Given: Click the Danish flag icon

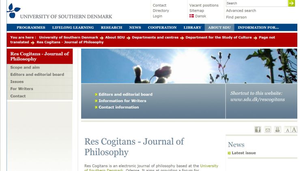Looking at the screenshot, I should (191, 16).
